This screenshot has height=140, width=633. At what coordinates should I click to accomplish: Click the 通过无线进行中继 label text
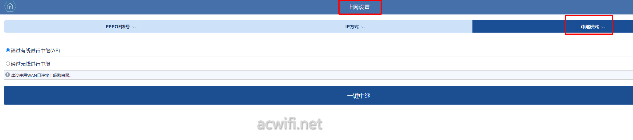tap(31, 64)
